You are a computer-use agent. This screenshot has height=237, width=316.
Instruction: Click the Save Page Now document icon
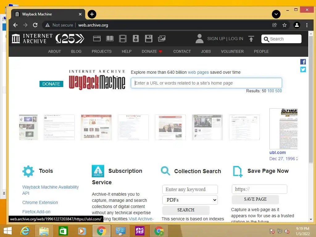[238, 172]
